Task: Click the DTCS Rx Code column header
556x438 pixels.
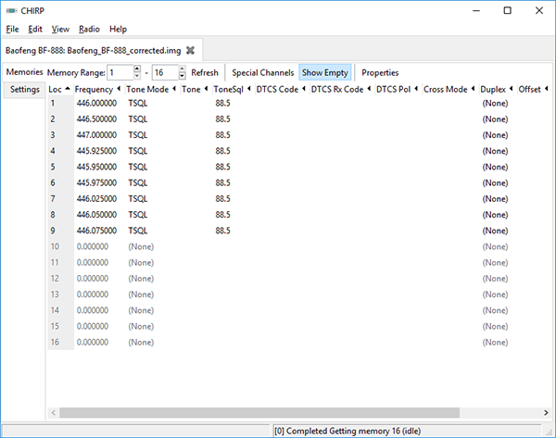Action: tap(341, 89)
